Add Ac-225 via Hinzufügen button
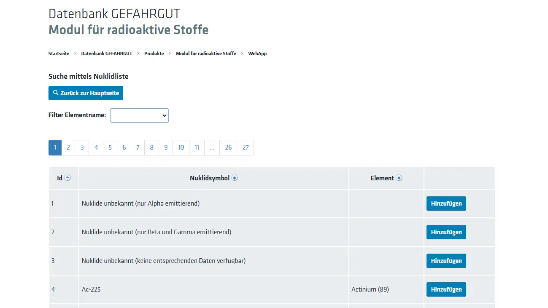The width and height of the screenshot is (548, 308). click(446, 289)
